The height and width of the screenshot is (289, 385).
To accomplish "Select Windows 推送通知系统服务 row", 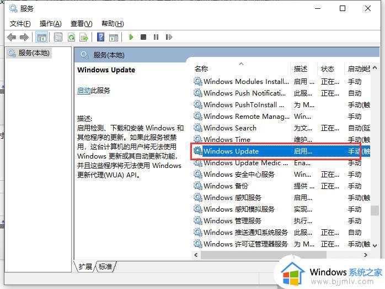I will [x=282, y=232].
